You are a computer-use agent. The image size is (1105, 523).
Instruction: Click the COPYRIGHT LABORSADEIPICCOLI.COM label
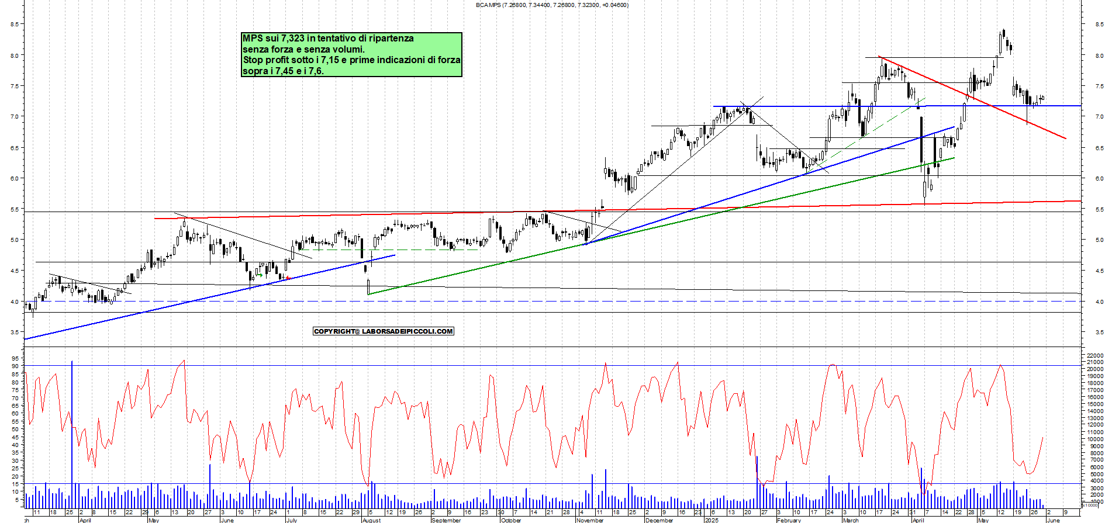click(x=384, y=331)
